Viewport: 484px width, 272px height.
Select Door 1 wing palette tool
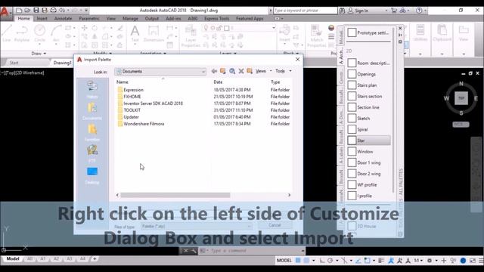click(x=368, y=162)
